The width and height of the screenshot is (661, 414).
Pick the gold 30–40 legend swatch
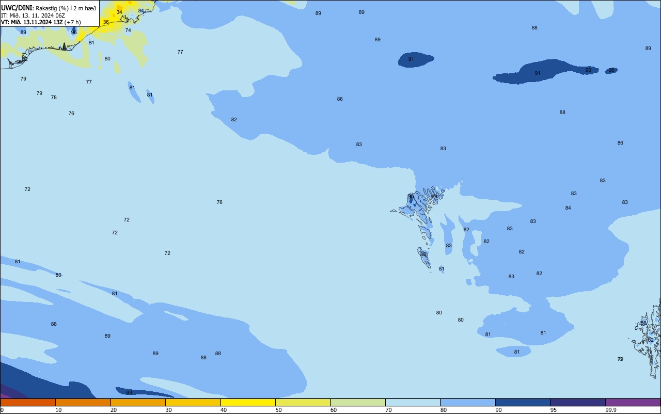pyautogui.click(x=193, y=402)
